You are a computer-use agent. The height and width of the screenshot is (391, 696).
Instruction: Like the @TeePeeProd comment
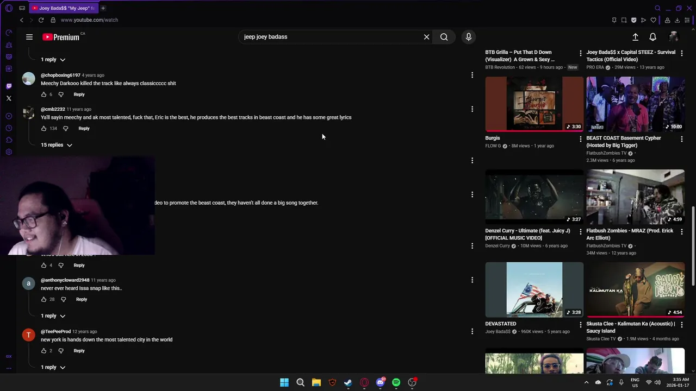coord(43,351)
